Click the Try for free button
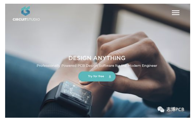The height and width of the screenshot is (120, 195). pos(97,76)
